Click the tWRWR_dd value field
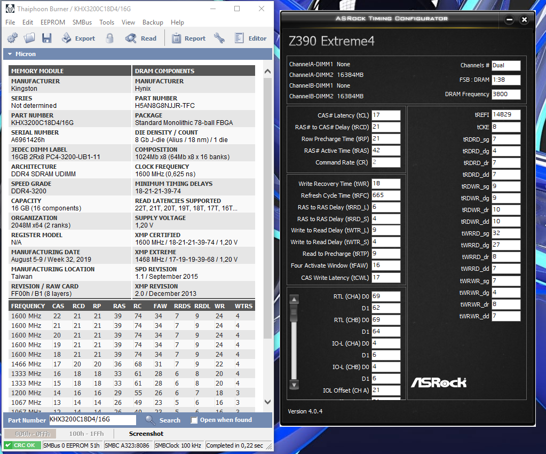This screenshot has width=546, height=454. point(506,316)
